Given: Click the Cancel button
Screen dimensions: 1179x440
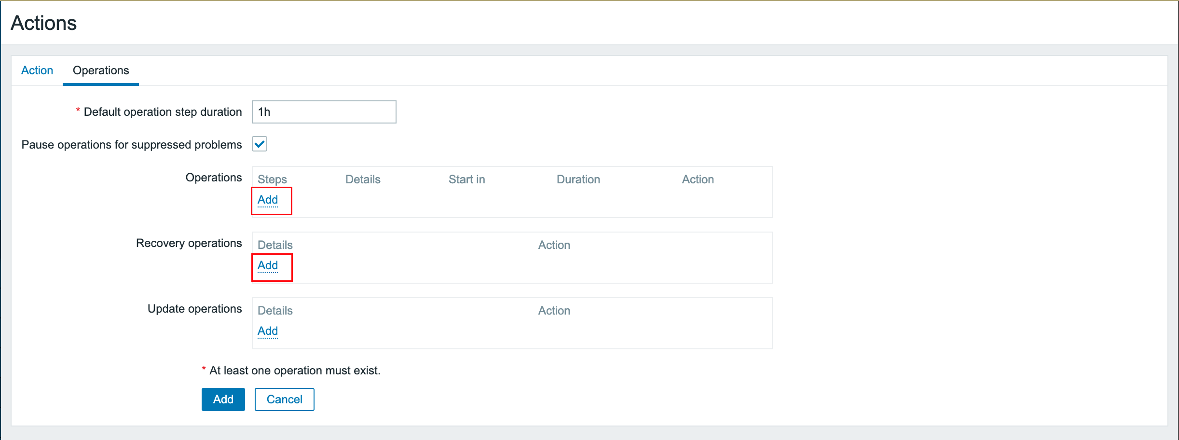Looking at the screenshot, I should click(284, 399).
